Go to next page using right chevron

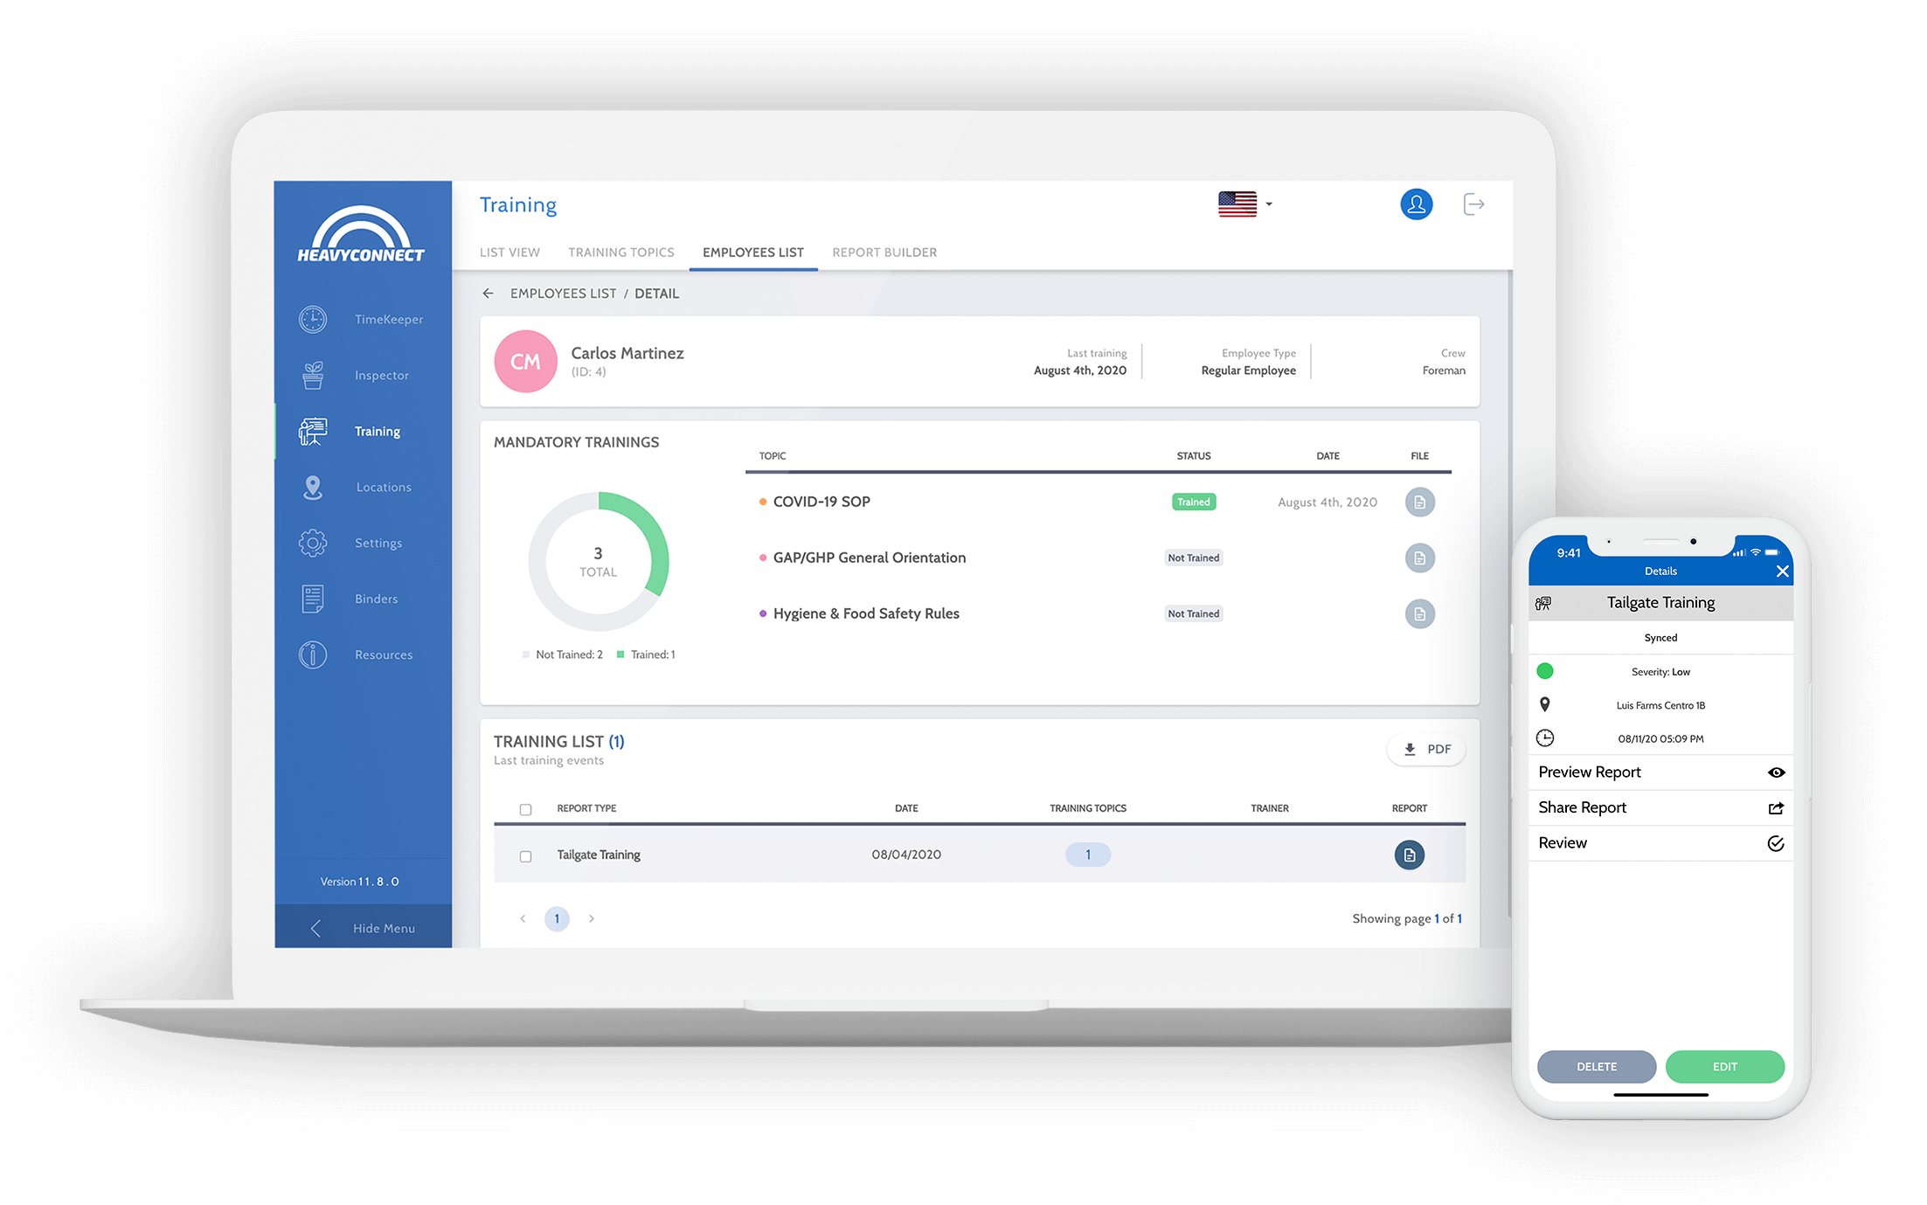click(x=592, y=918)
